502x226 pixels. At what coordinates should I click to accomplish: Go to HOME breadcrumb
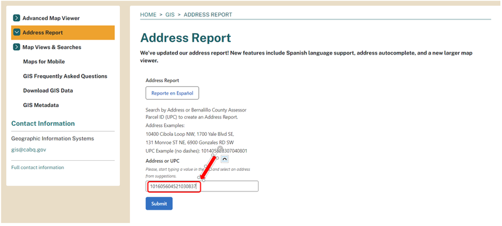pyautogui.click(x=148, y=14)
